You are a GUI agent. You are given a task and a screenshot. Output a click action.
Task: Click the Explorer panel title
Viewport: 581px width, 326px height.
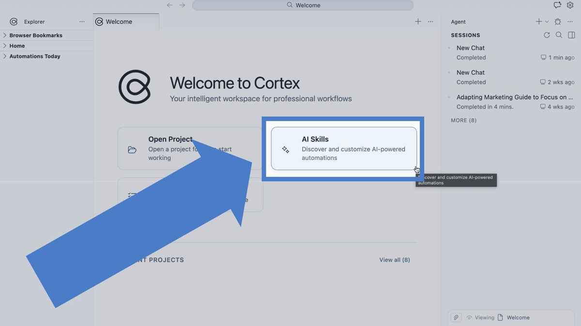coord(34,22)
